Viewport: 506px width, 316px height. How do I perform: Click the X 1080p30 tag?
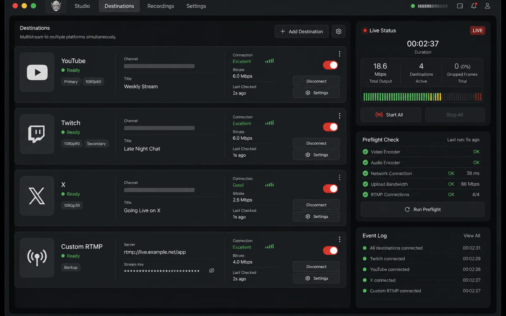72,205
